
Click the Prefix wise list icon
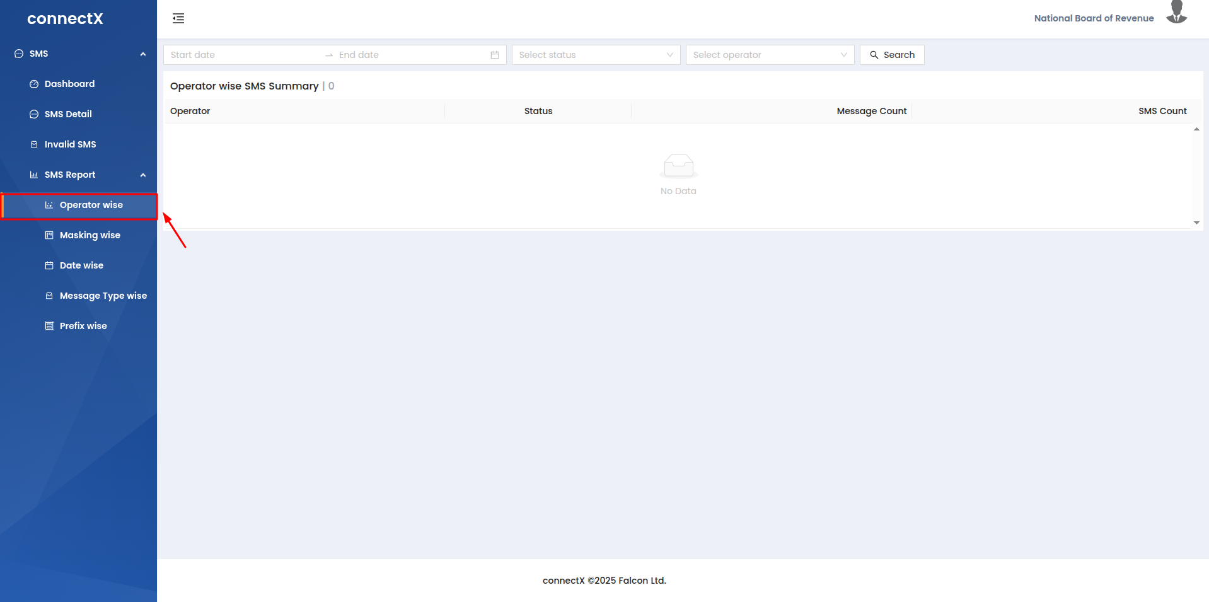49,326
